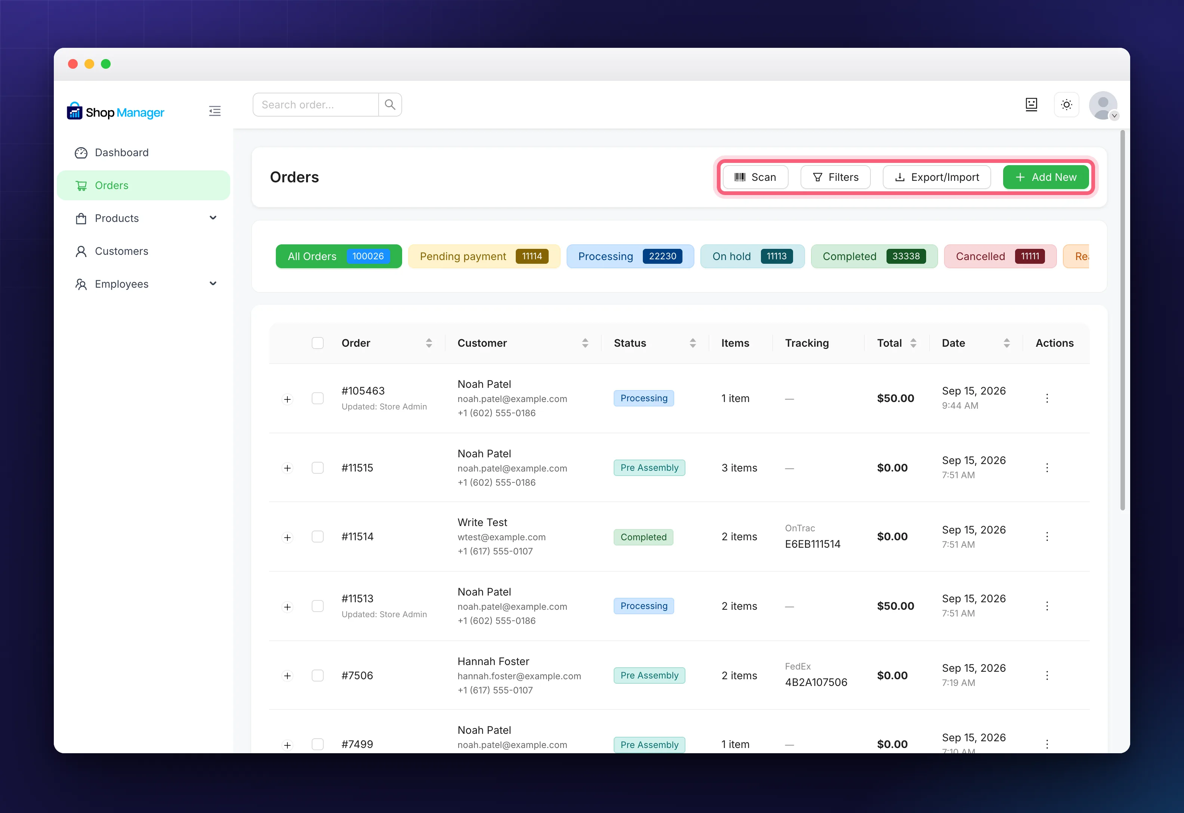
Task: Expand row details for order #7506
Action: tap(287, 676)
